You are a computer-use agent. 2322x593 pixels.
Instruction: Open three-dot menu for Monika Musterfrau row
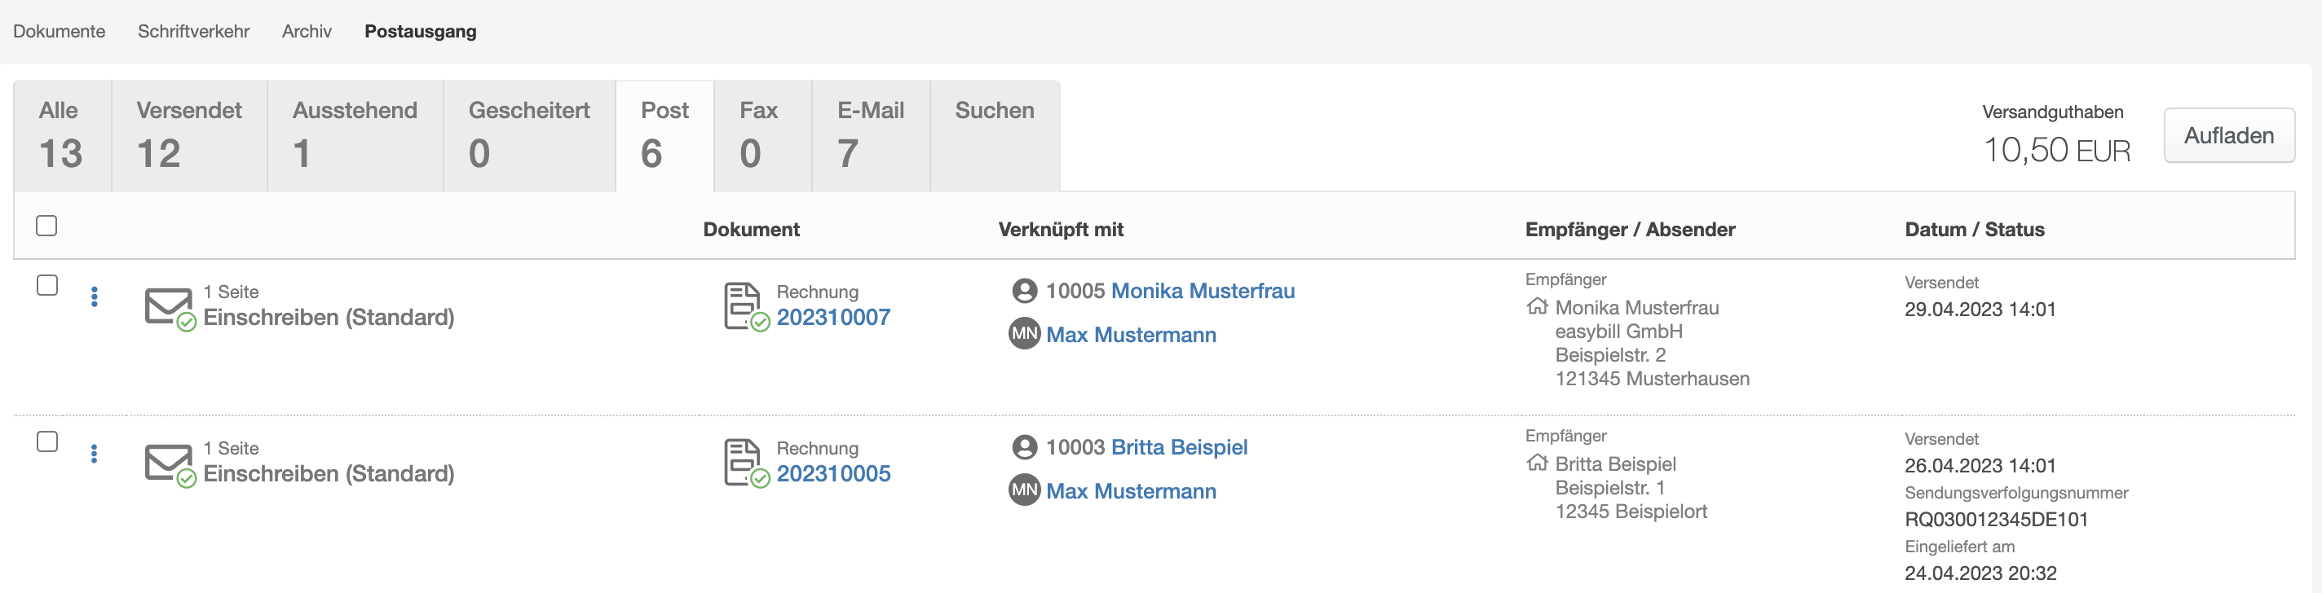tap(95, 296)
